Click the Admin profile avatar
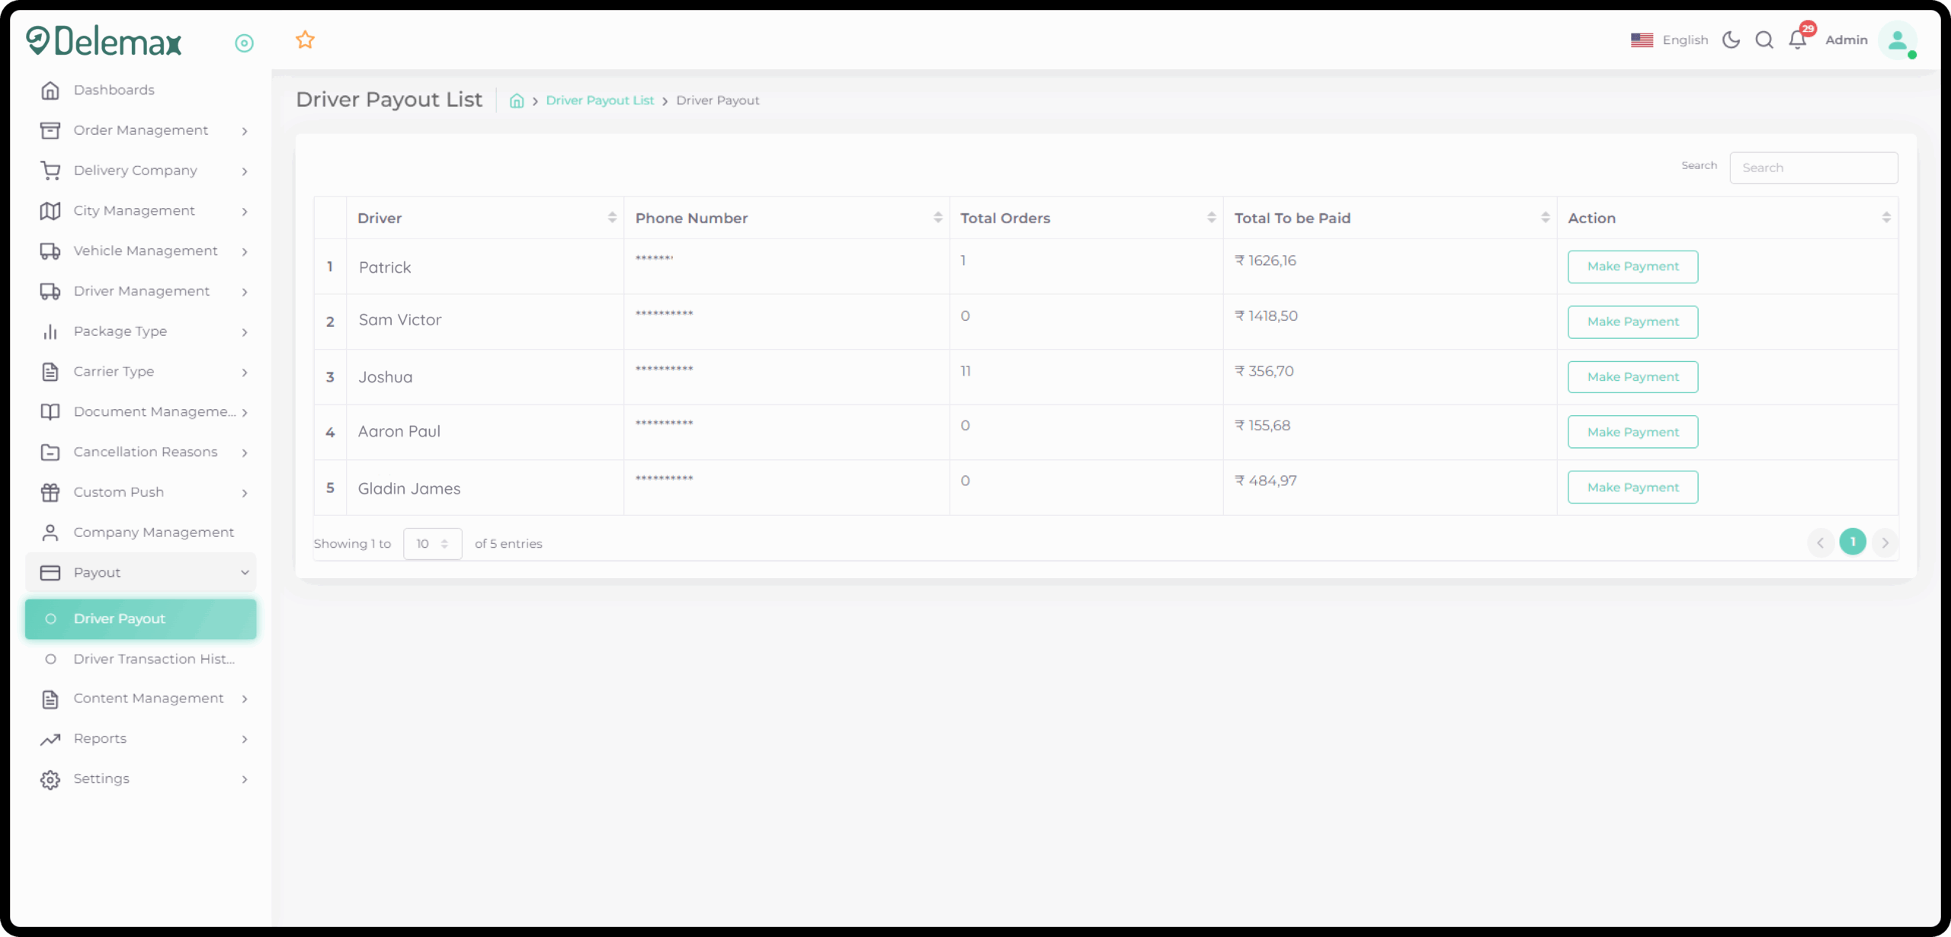The width and height of the screenshot is (1951, 937). point(1897,40)
